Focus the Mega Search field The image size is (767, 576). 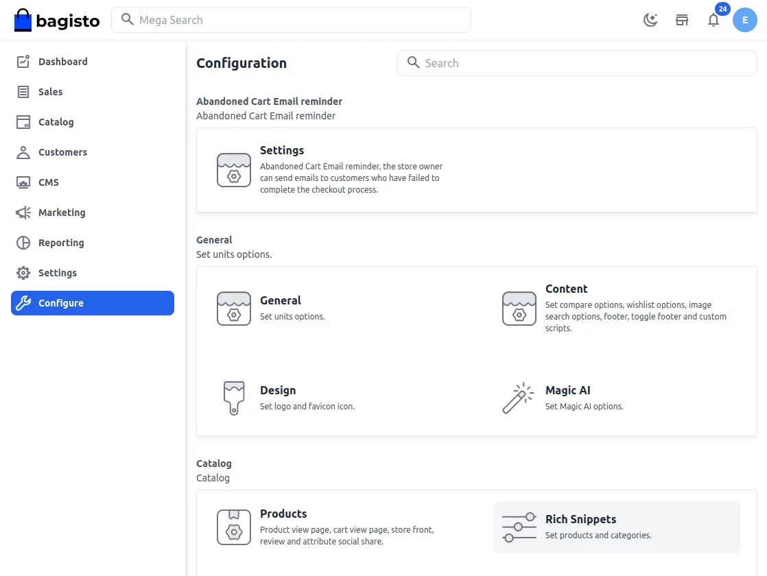pyautogui.click(x=291, y=20)
